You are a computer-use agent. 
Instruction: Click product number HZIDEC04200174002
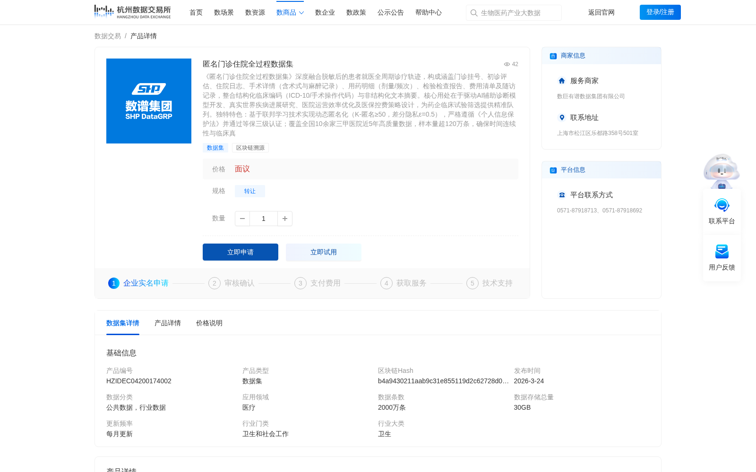139,381
